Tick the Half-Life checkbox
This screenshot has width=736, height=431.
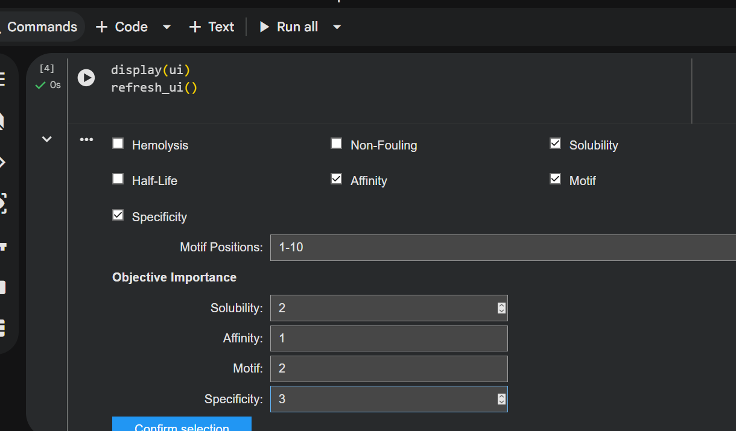point(118,179)
